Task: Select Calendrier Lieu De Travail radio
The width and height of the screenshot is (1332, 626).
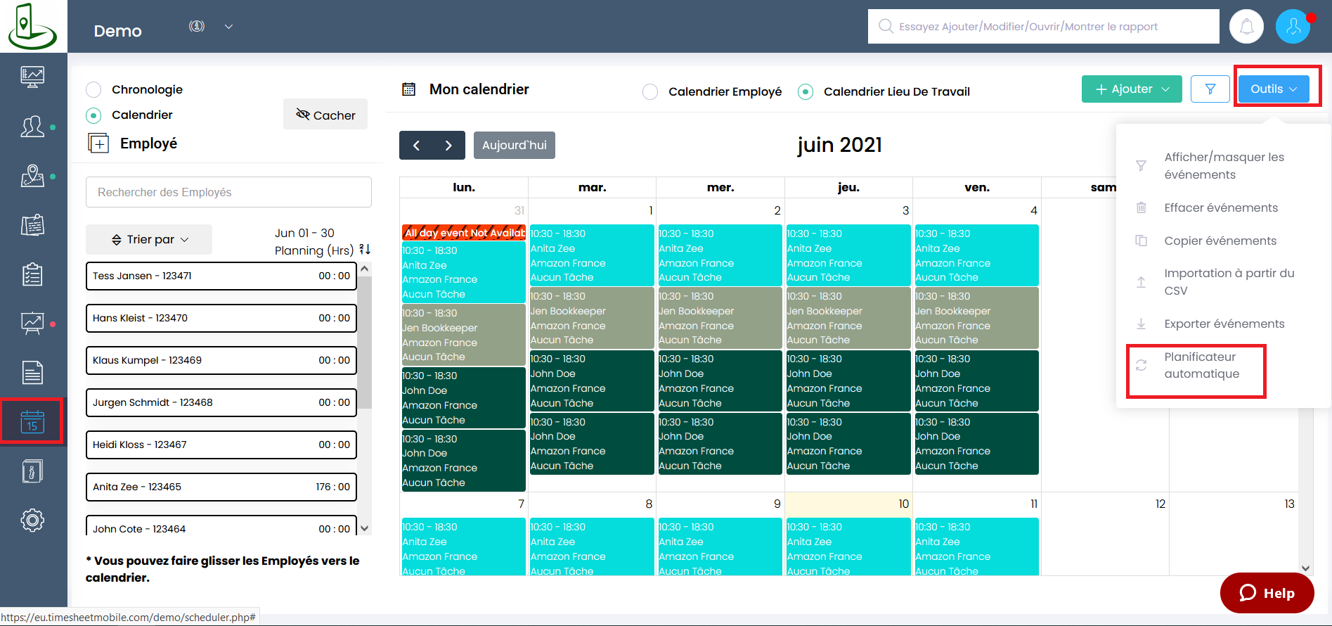Action: (x=806, y=92)
